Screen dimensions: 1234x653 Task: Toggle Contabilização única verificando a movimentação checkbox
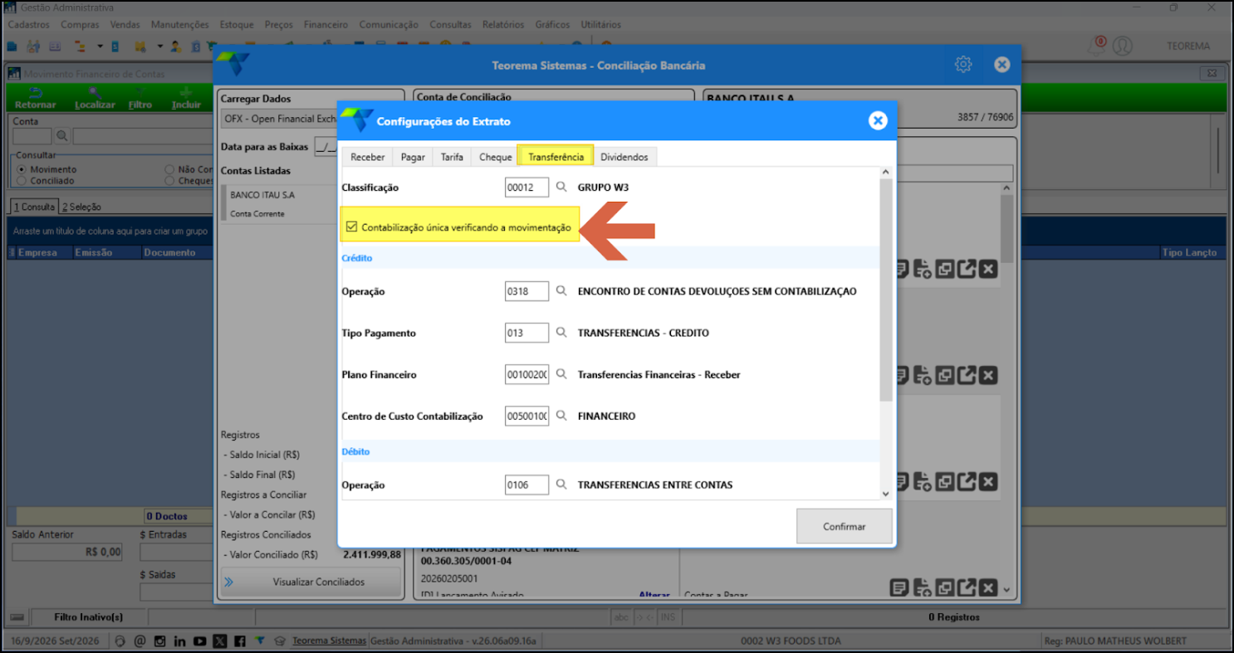point(351,227)
